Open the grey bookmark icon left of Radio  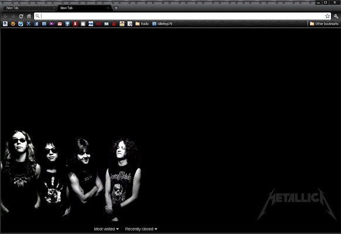point(130,23)
